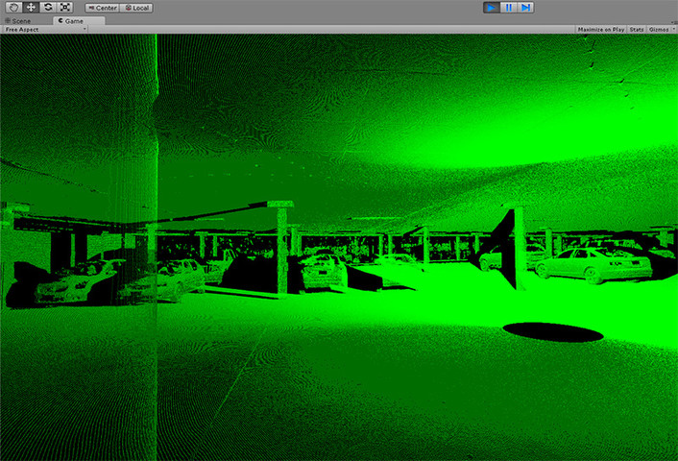The height and width of the screenshot is (461, 678).
Task: Select the Hand tool
Action: click(x=13, y=8)
